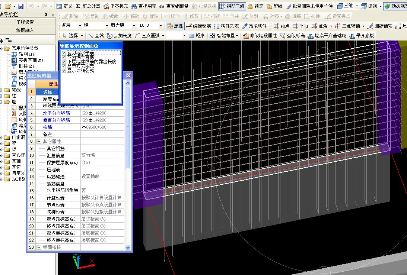This screenshot has height=275, width=407.
Task: Toggle the 钢筋三维 (rebar 3D) view button
Action: coord(232,6)
